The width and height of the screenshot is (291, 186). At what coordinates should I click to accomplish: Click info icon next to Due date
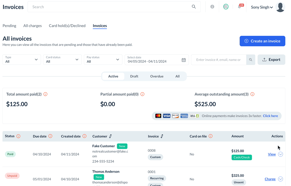tap(50, 136)
